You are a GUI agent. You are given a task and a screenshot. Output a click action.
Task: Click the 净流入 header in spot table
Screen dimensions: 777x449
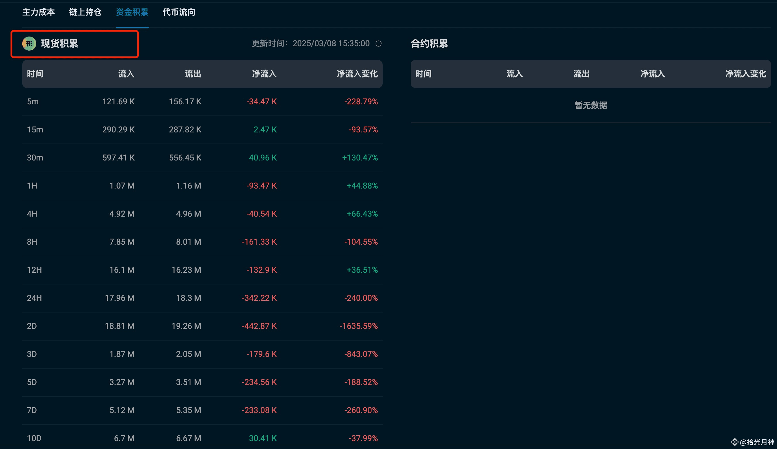point(264,74)
